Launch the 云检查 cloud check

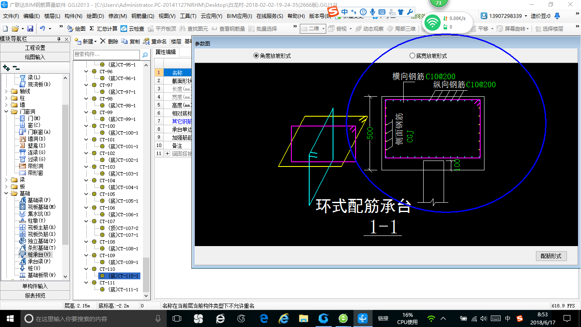132,29
